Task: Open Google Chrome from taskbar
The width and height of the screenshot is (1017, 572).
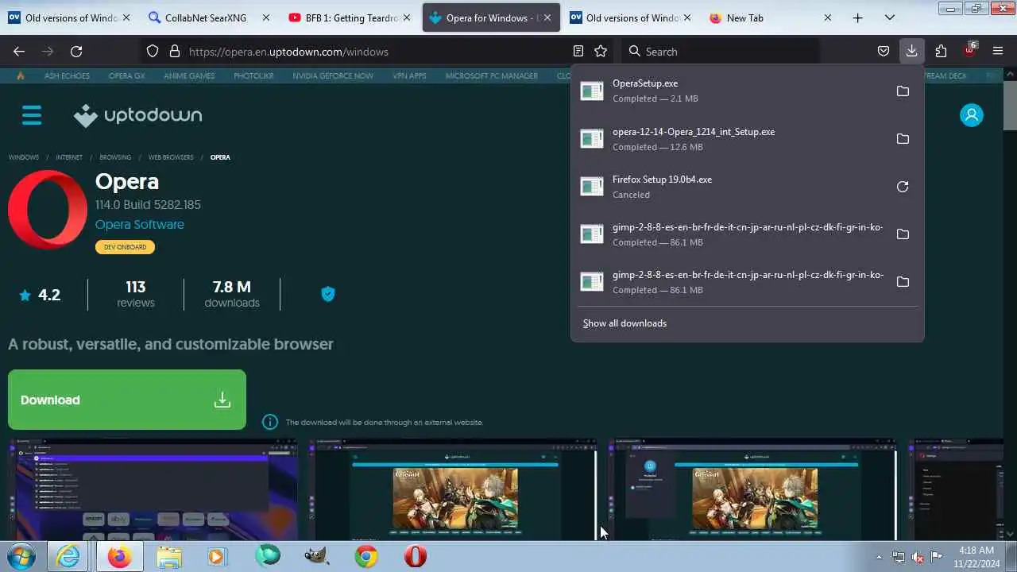Action: click(366, 557)
